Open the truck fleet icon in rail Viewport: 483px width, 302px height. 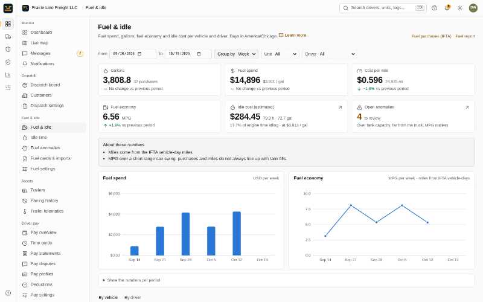pos(8,37)
